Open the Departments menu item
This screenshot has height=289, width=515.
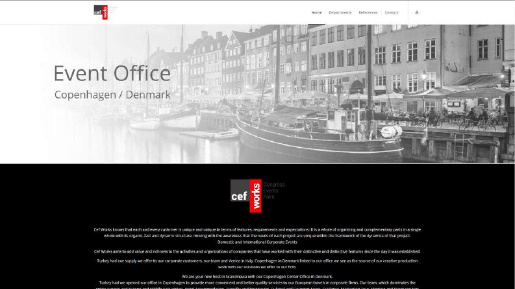pos(340,12)
